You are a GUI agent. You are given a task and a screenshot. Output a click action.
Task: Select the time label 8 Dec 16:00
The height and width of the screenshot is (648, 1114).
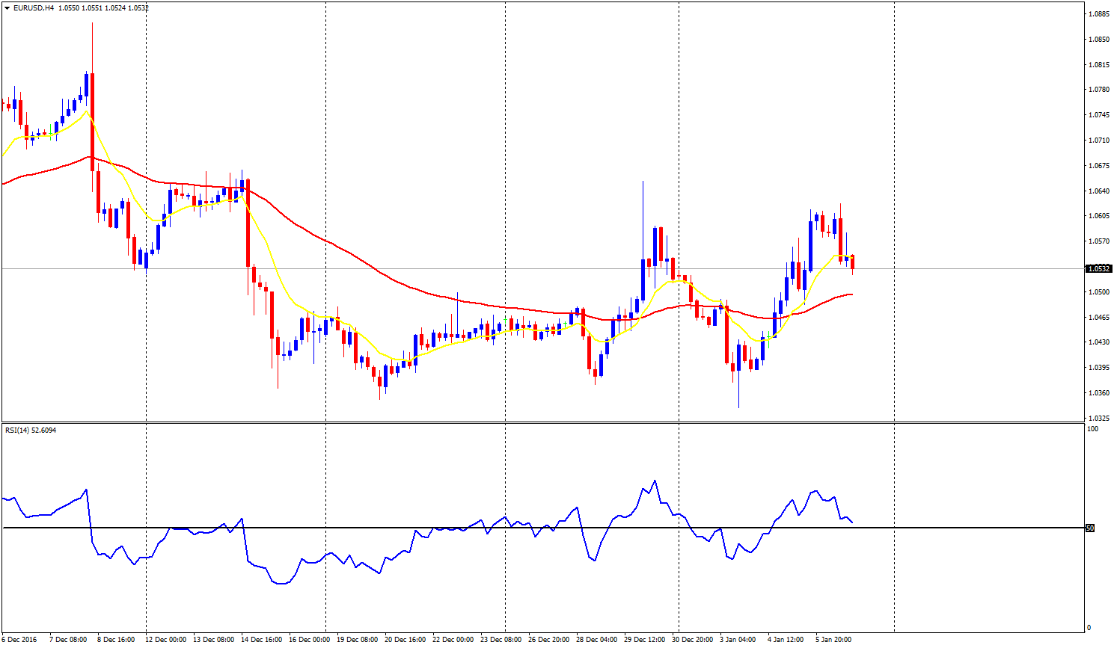click(x=116, y=640)
